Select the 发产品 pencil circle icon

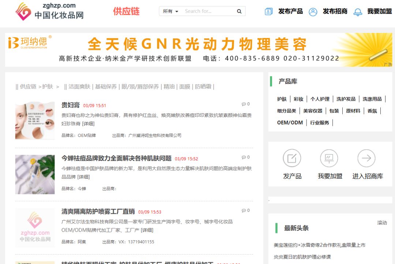pos(291,158)
